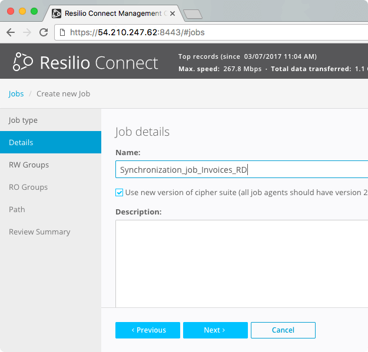Click the cipher suite checkbox label text
Viewport: 368px width, 352px height.
click(247, 193)
